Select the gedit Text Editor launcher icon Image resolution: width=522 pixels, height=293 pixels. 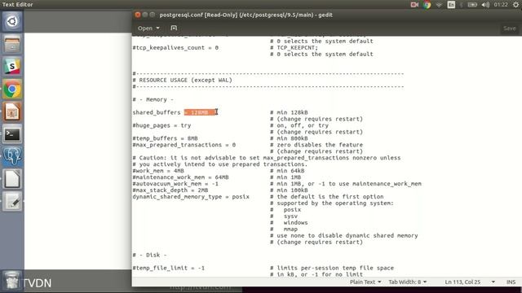[12, 202]
